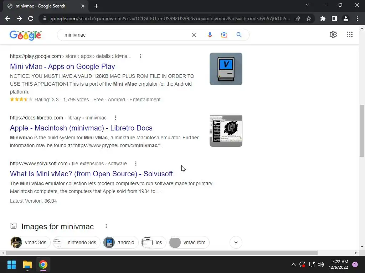
Task: Click the Mini vMac app icon thumbnail
Action: (226, 69)
